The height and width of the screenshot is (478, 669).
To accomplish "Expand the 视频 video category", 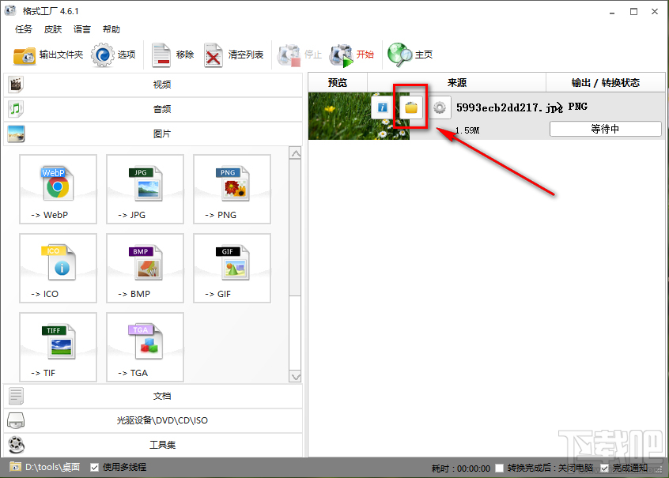I will tap(153, 85).
